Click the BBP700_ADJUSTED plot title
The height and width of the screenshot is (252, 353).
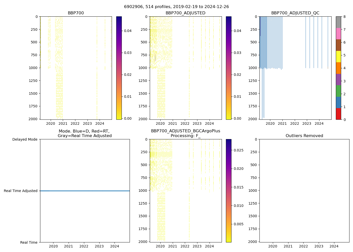tap(185, 13)
